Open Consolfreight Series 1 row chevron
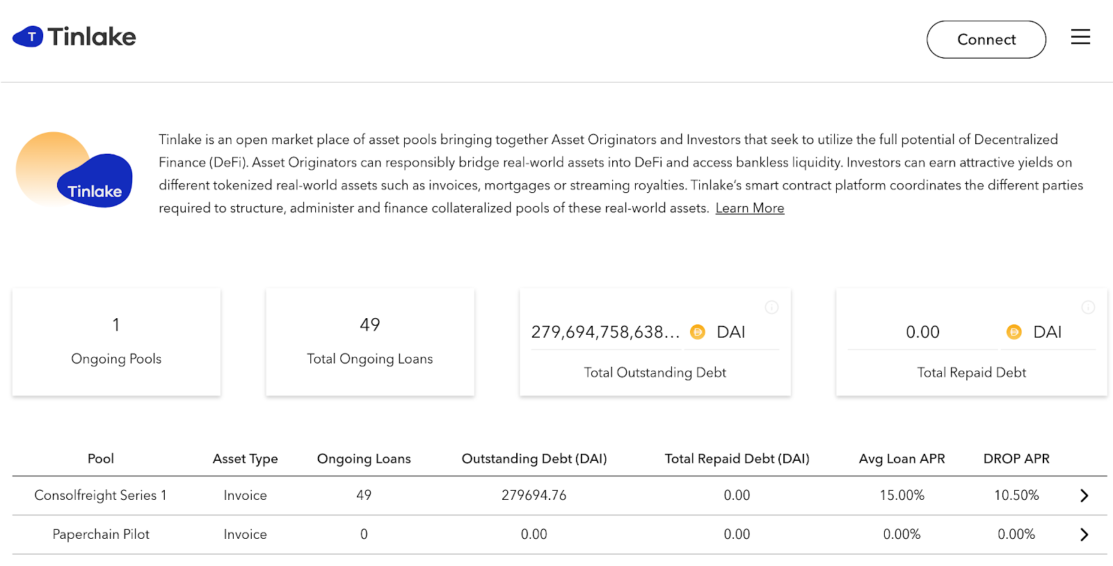 [1084, 496]
